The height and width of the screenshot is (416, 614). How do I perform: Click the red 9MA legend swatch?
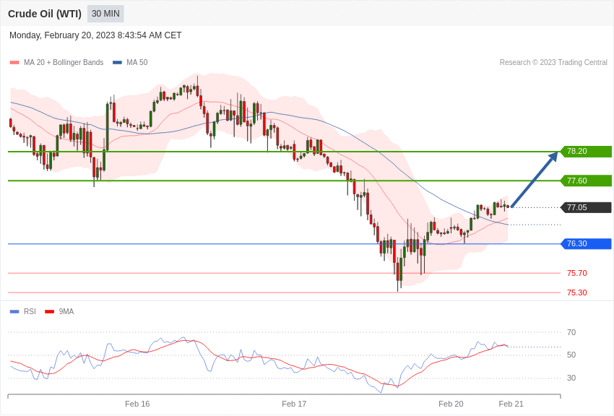49,312
